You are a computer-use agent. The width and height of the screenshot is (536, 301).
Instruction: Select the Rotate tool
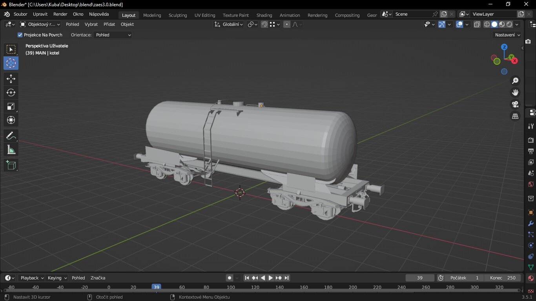pyautogui.click(x=11, y=92)
